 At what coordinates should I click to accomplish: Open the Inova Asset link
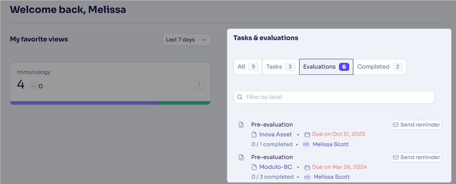(276, 135)
